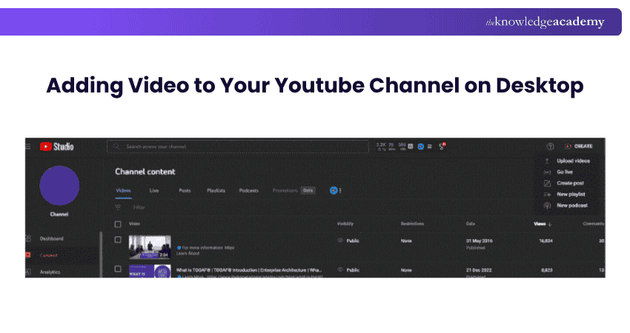Viewport: 630px width, 333px height.
Task: Open the CREATE dropdown button
Action: (x=579, y=147)
